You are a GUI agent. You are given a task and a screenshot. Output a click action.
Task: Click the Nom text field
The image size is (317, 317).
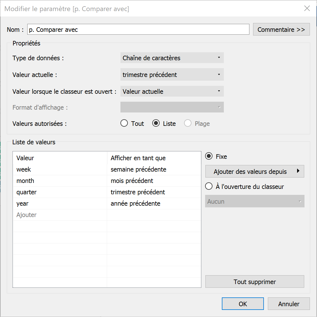[138, 29]
